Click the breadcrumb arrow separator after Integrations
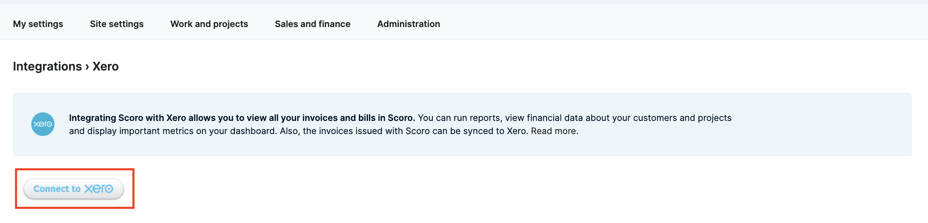This screenshot has width=928, height=223. 87,67
